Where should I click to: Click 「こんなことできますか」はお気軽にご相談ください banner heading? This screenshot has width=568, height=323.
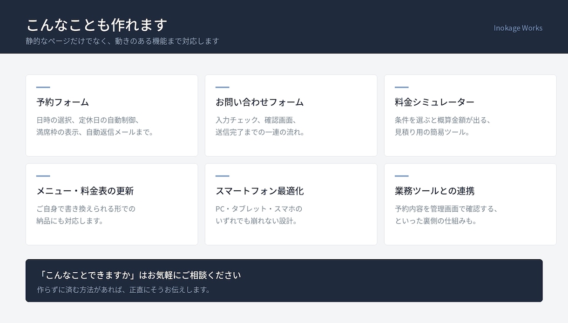point(139,275)
